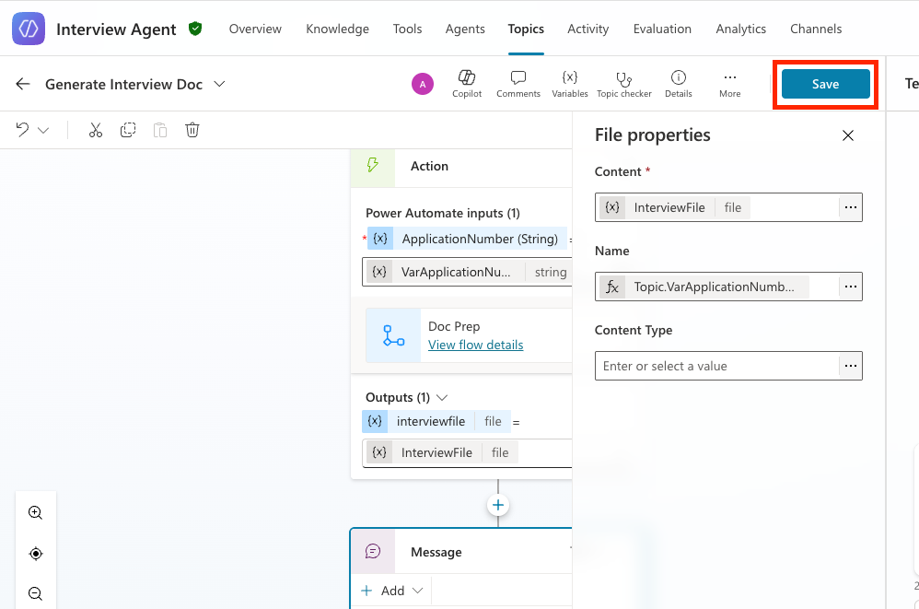919x609 pixels.
Task: Click the Cut scissors icon
Action: [x=96, y=130]
